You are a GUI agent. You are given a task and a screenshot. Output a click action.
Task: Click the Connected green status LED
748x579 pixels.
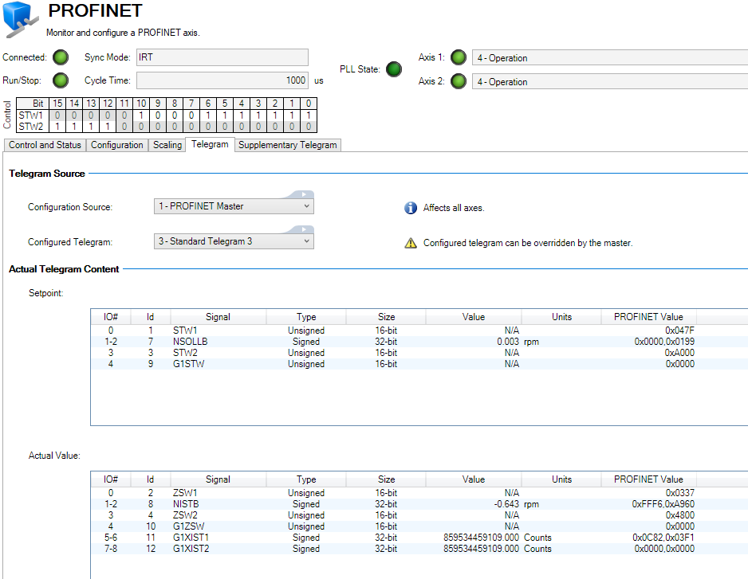pyautogui.click(x=61, y=57)
